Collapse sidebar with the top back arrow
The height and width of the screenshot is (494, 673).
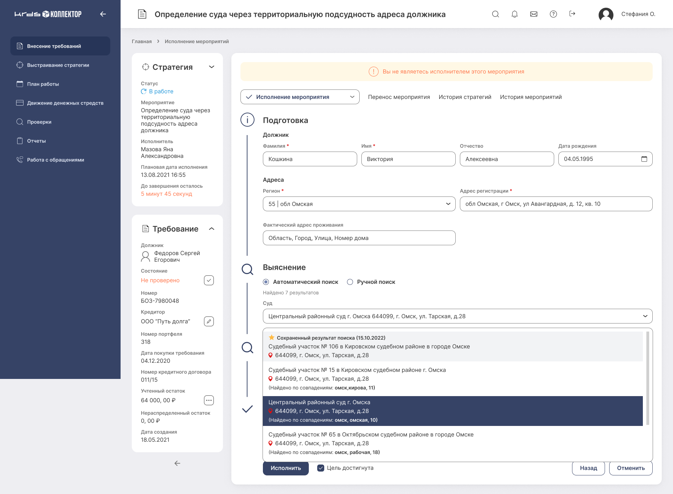click(x=103, y=14)
